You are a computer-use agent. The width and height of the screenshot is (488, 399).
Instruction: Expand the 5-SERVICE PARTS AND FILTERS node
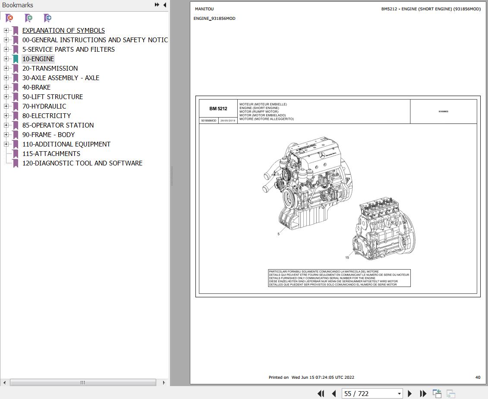(x=6, y=50)
